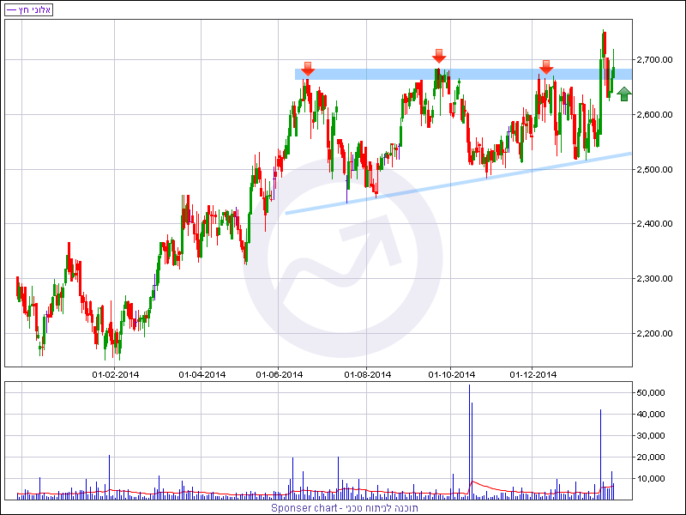Click the 01-12-2014 date label
The height and width of the screenshot is (515, 686).
click(x=533, y=374)
